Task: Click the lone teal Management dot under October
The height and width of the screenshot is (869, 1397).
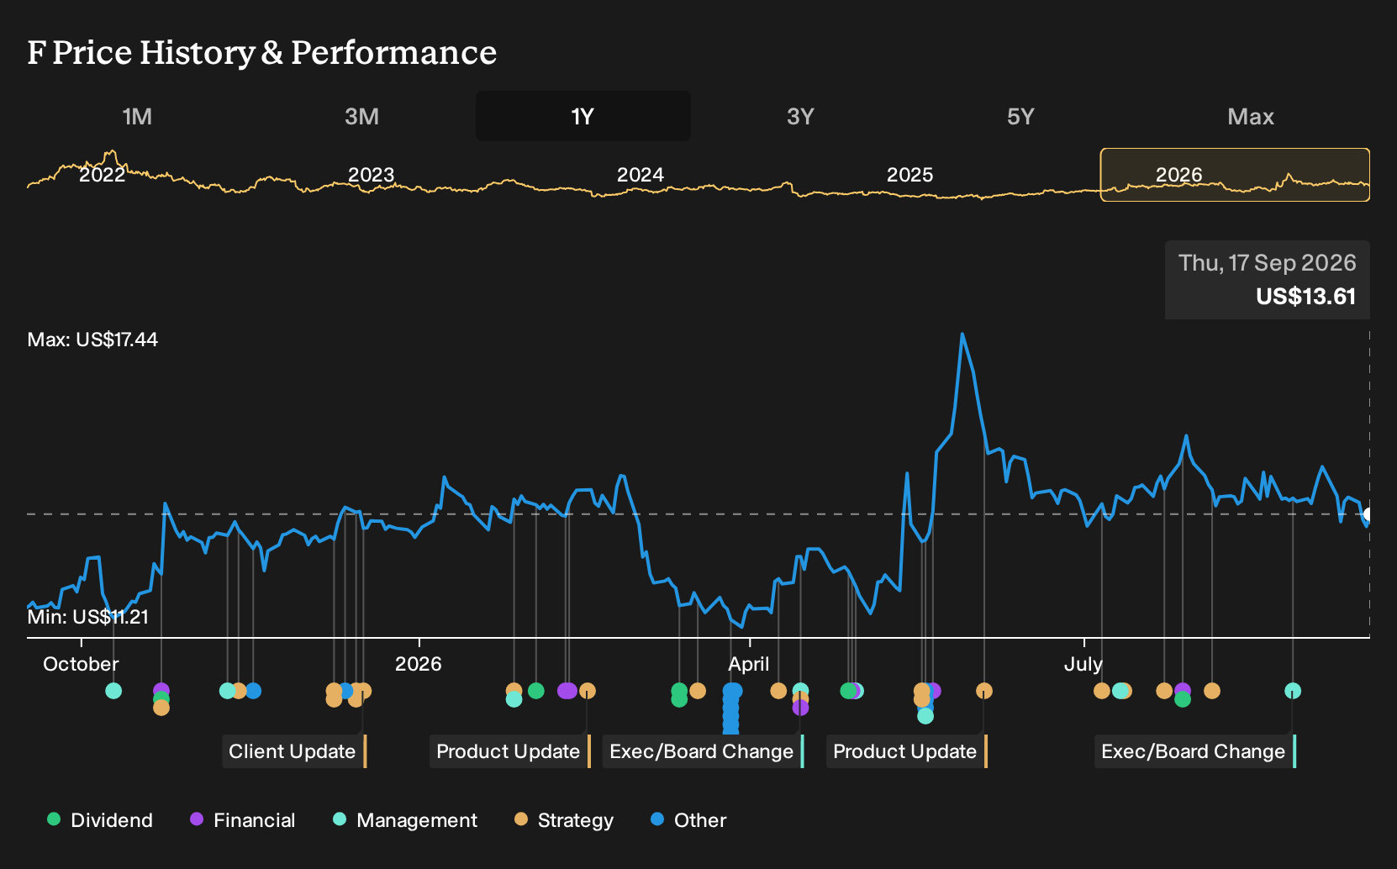Action: tap(113, 691)
